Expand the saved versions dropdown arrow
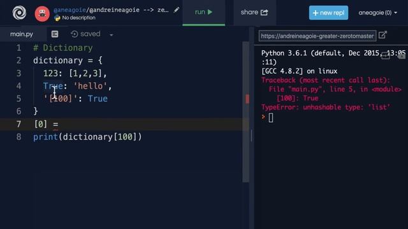Image resolution: width=408 pixels, height=229 pixels. [112, 35]
